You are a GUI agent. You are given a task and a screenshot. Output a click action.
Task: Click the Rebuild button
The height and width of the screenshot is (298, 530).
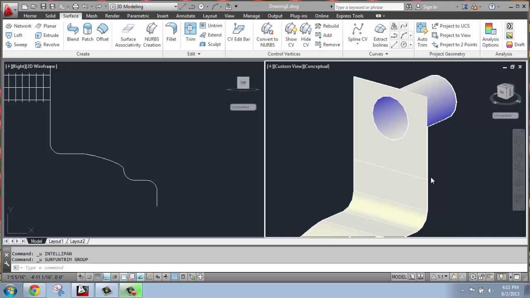327,26
